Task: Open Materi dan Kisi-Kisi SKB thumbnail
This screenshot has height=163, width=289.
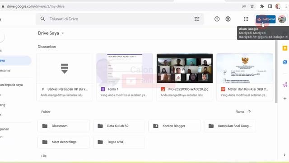Action: coord(245,68)
